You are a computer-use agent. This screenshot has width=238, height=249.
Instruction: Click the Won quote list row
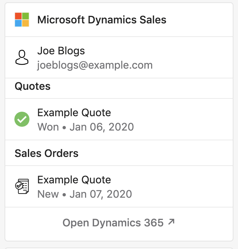coord(119,119)
